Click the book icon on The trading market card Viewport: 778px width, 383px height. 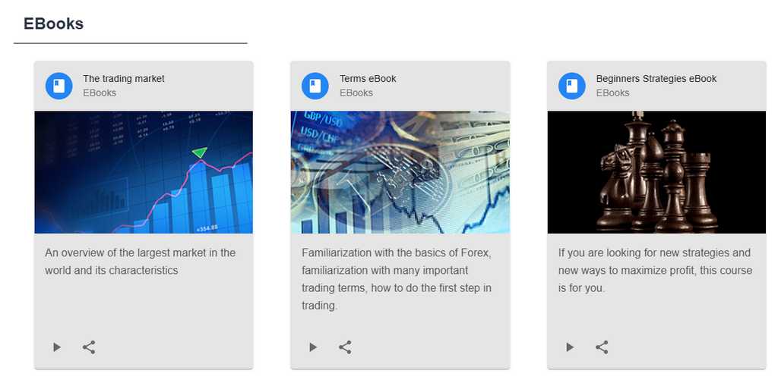(59, 86)
